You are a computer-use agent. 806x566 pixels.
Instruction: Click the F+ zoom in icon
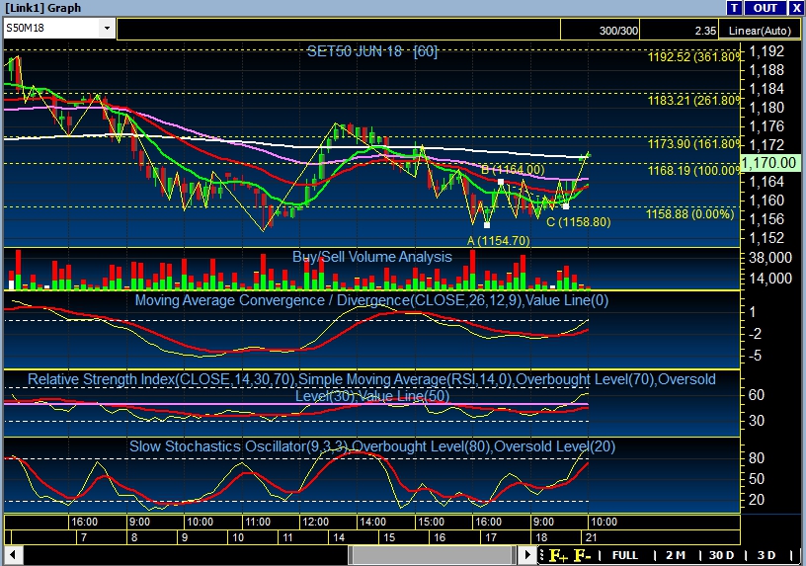(559, 555)
